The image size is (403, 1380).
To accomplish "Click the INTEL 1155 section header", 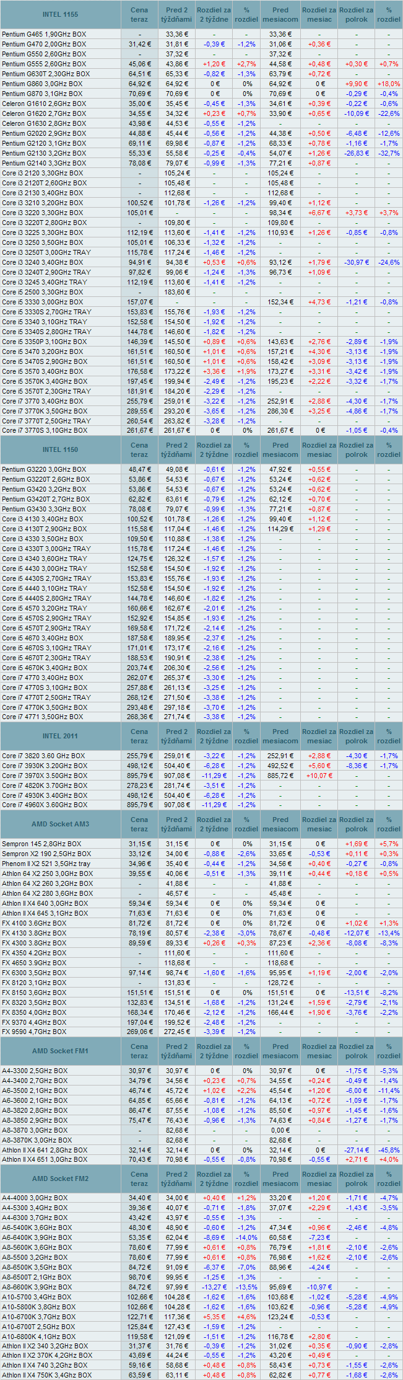I will click(60, 14).
